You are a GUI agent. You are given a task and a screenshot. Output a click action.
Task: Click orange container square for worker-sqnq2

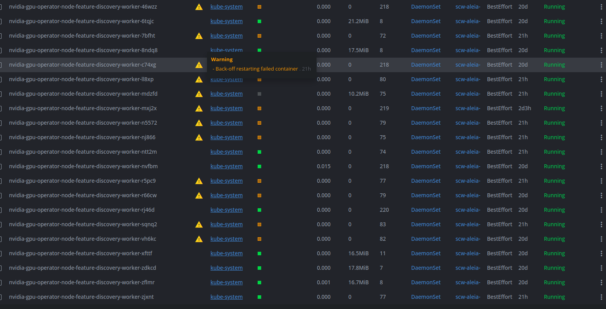[x=259, y=224]
